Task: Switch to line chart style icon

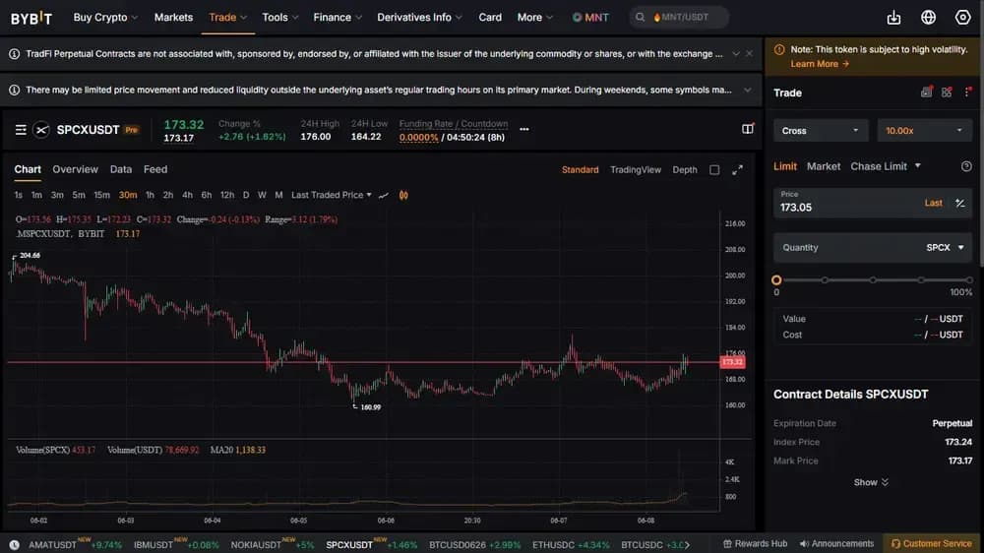Action: click(x=384, y=195)
